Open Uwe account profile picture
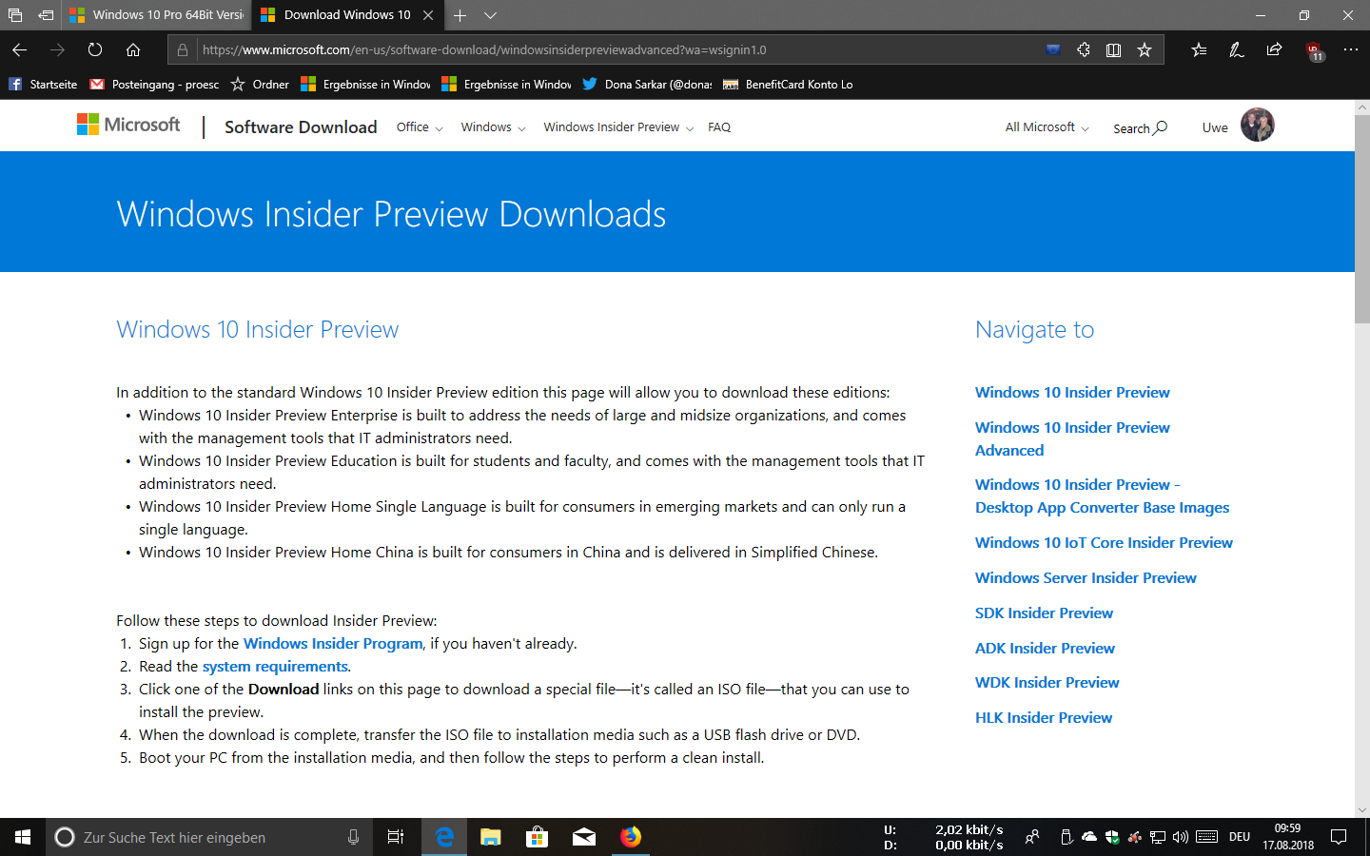The height and width of the screenshot is (856, 1370). tap(1257, 125)
